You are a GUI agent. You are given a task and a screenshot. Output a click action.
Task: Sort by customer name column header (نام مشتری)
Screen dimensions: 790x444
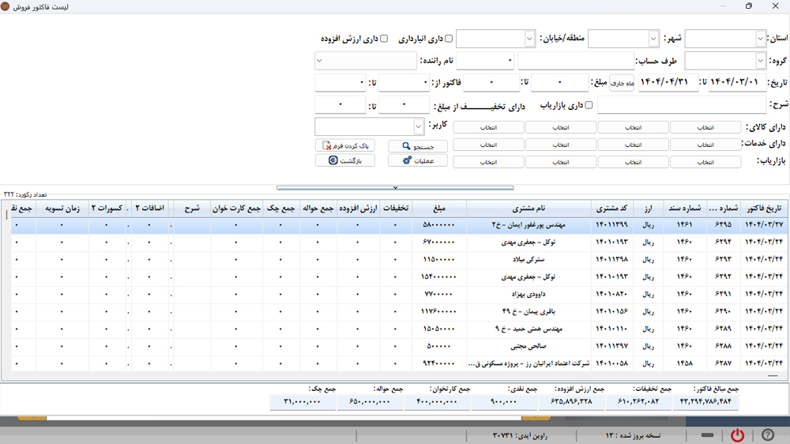click(x=529, y=209)
